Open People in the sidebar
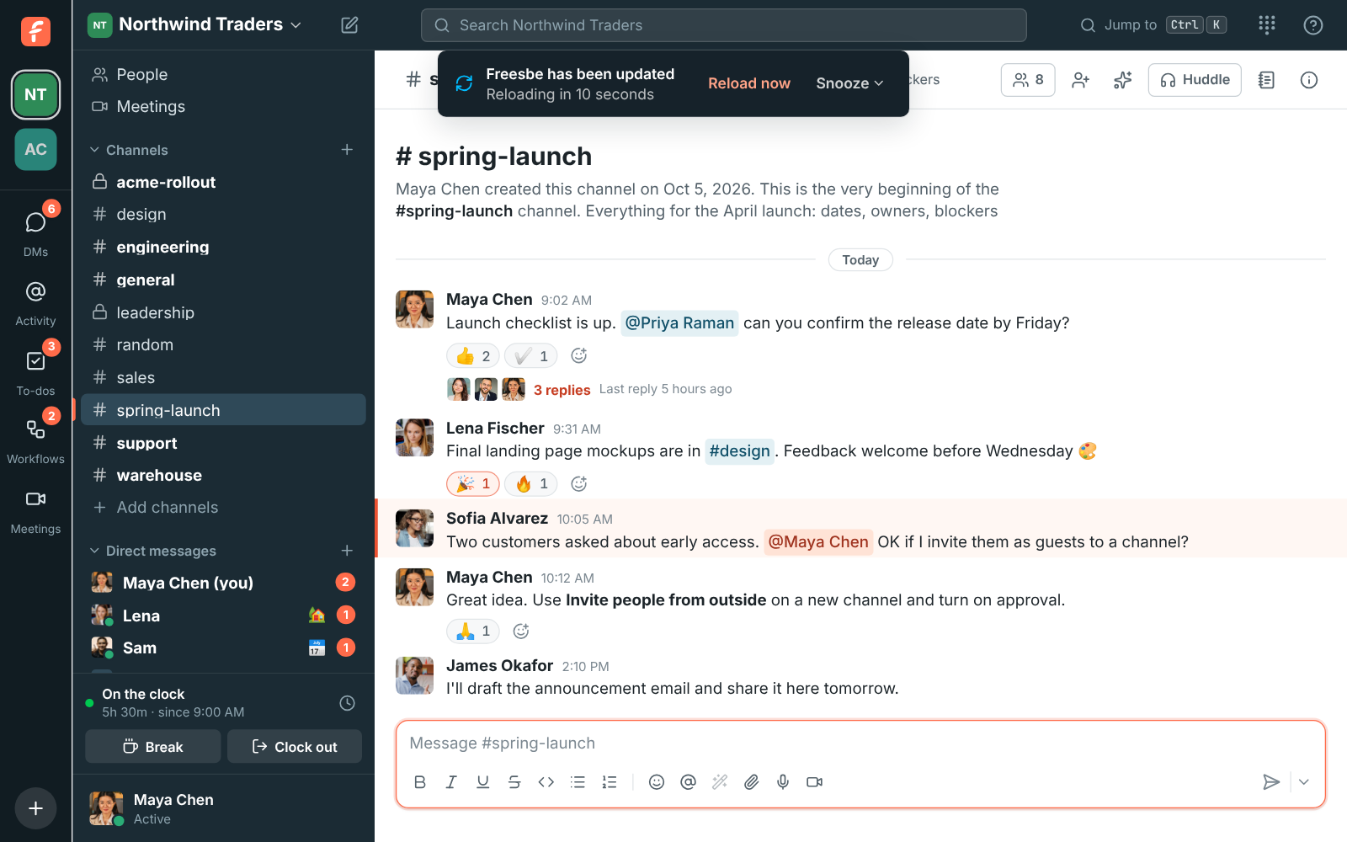 pos(223,74)
